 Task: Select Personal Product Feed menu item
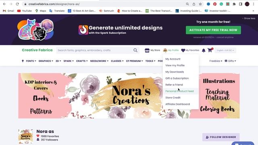179,91
